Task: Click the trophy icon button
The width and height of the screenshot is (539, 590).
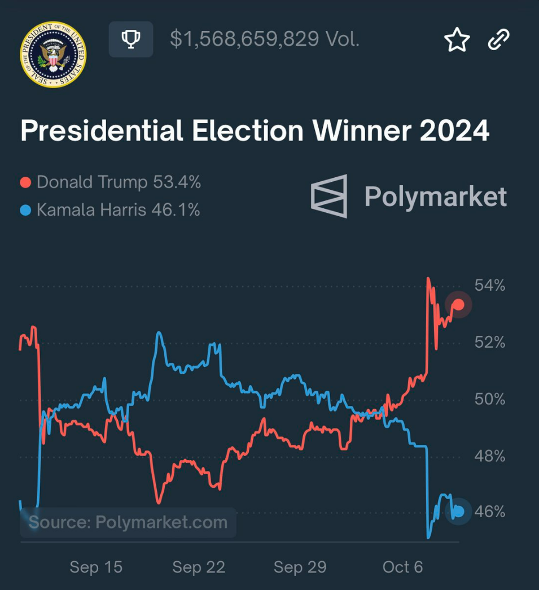Action: 131,39
